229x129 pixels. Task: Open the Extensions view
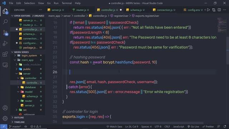pos(5,54)
